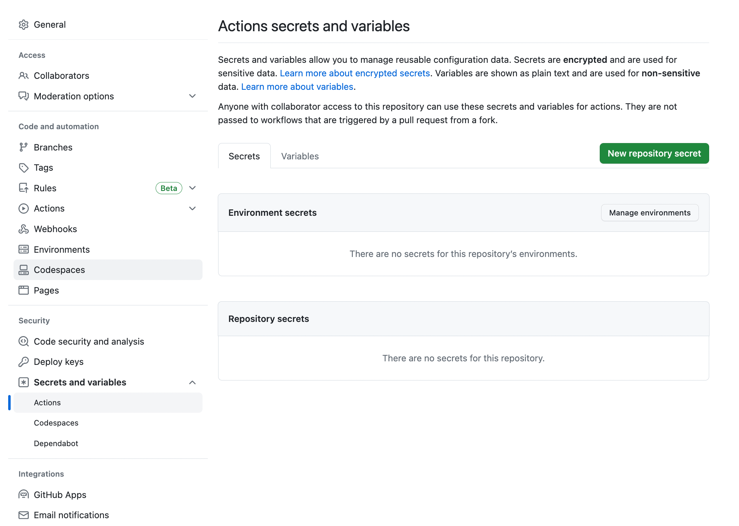739x526 pixels.
Task: Expand the Actions sidebar chevron
Action: [x=192, y=208]
